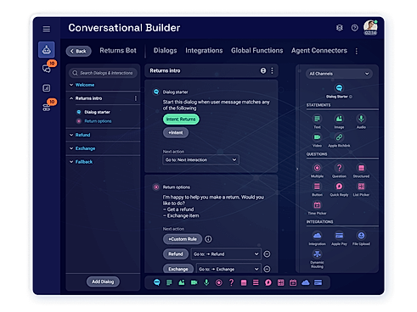Click the +Intent button

(x=176, y=132)
